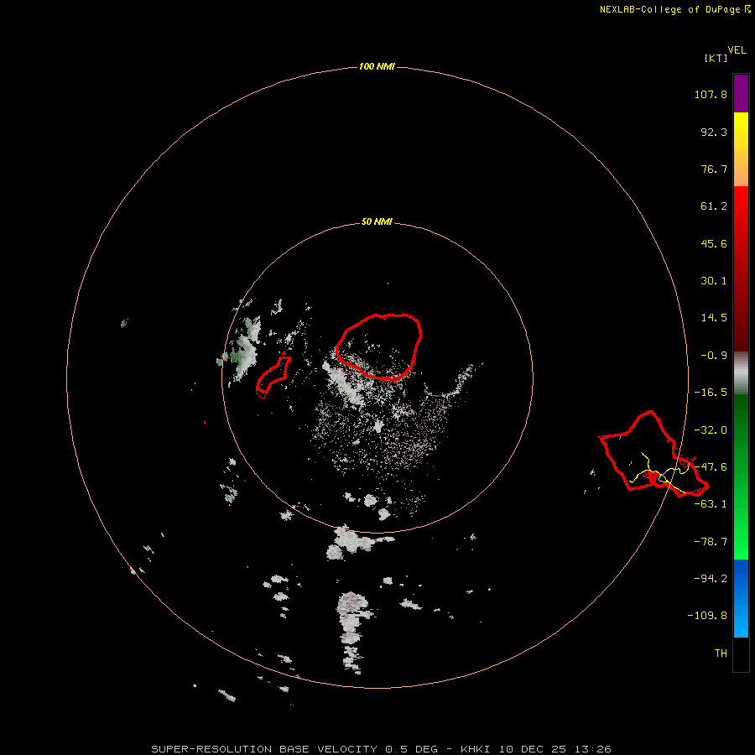Select the 30.1 scale value
Viewport: 755px width, 755px height.
tap(714, 281)
